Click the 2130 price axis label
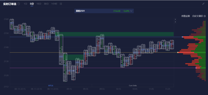 tap(6, 61)
